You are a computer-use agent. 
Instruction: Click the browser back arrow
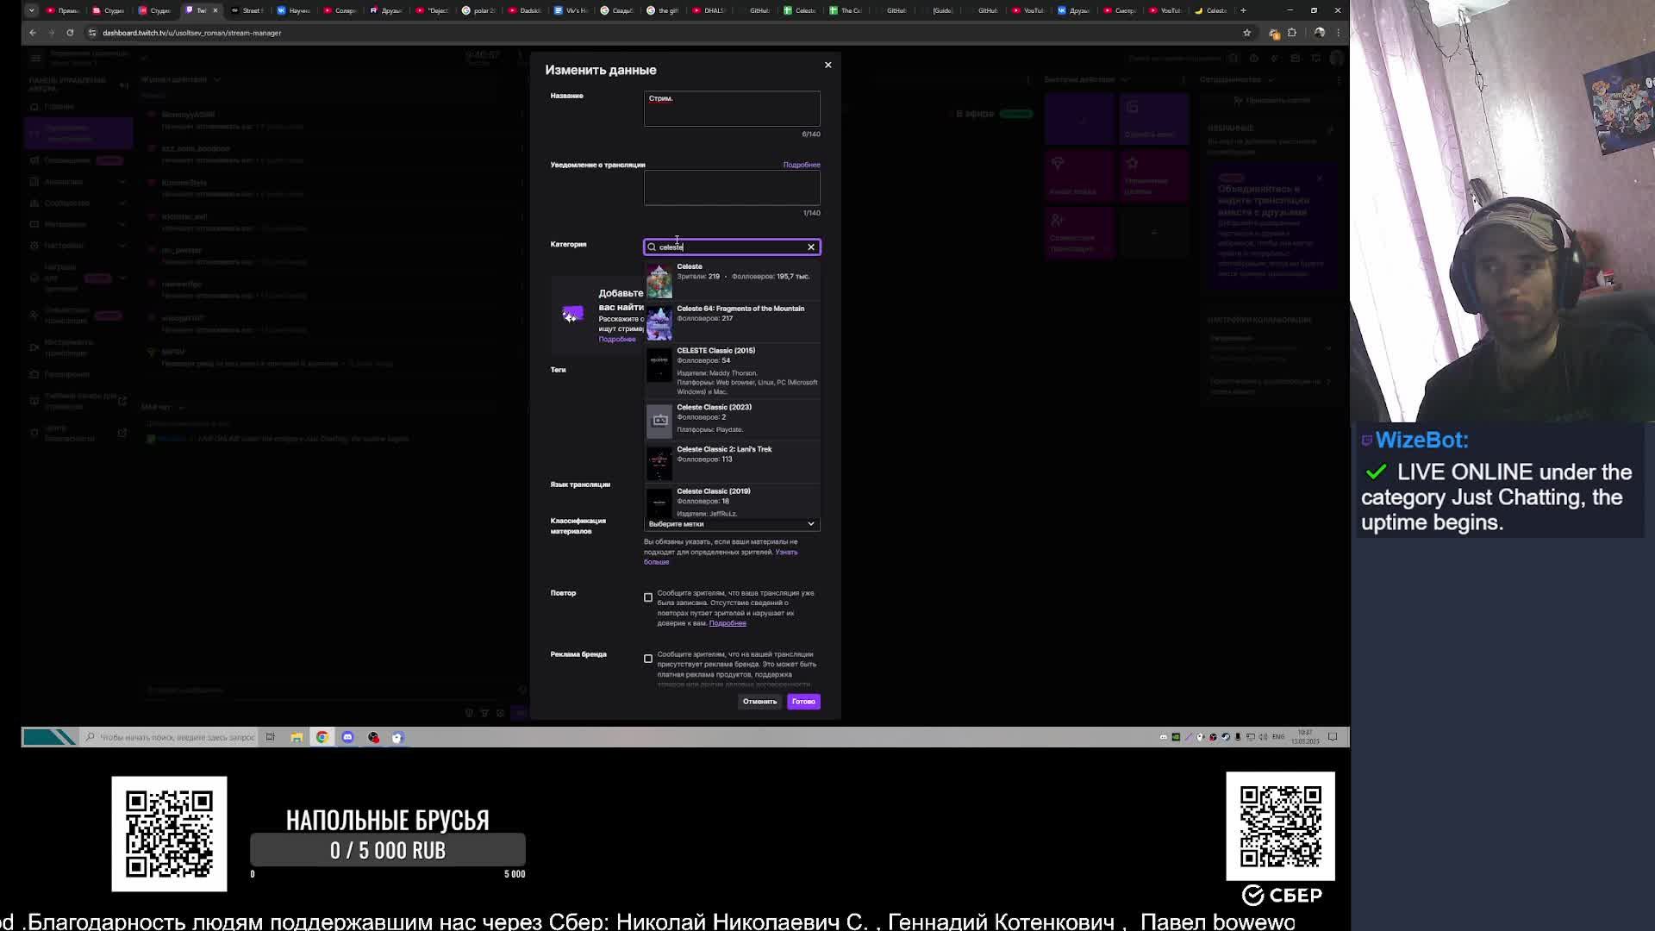[x=33, y=33]
